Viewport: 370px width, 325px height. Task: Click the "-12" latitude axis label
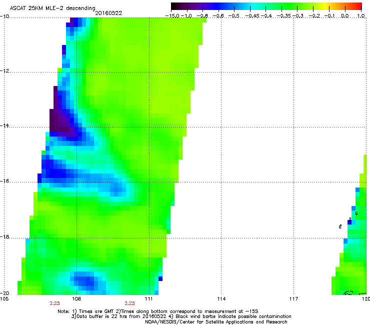(4, 71)
